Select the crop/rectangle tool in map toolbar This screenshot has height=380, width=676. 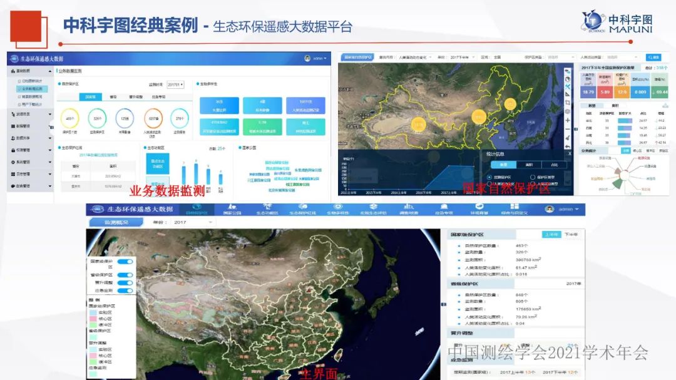[568, 102]
